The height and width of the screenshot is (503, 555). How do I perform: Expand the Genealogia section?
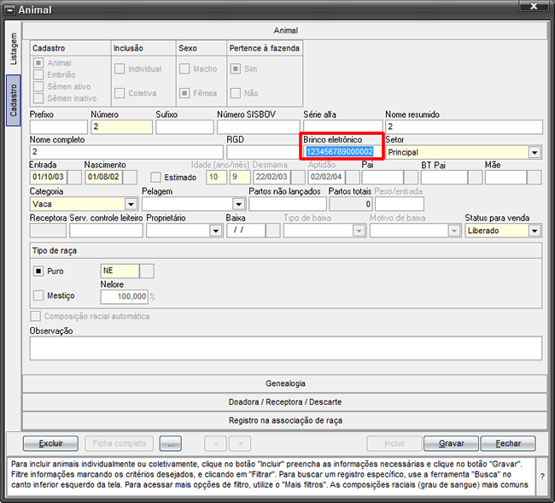coord(285,383)
